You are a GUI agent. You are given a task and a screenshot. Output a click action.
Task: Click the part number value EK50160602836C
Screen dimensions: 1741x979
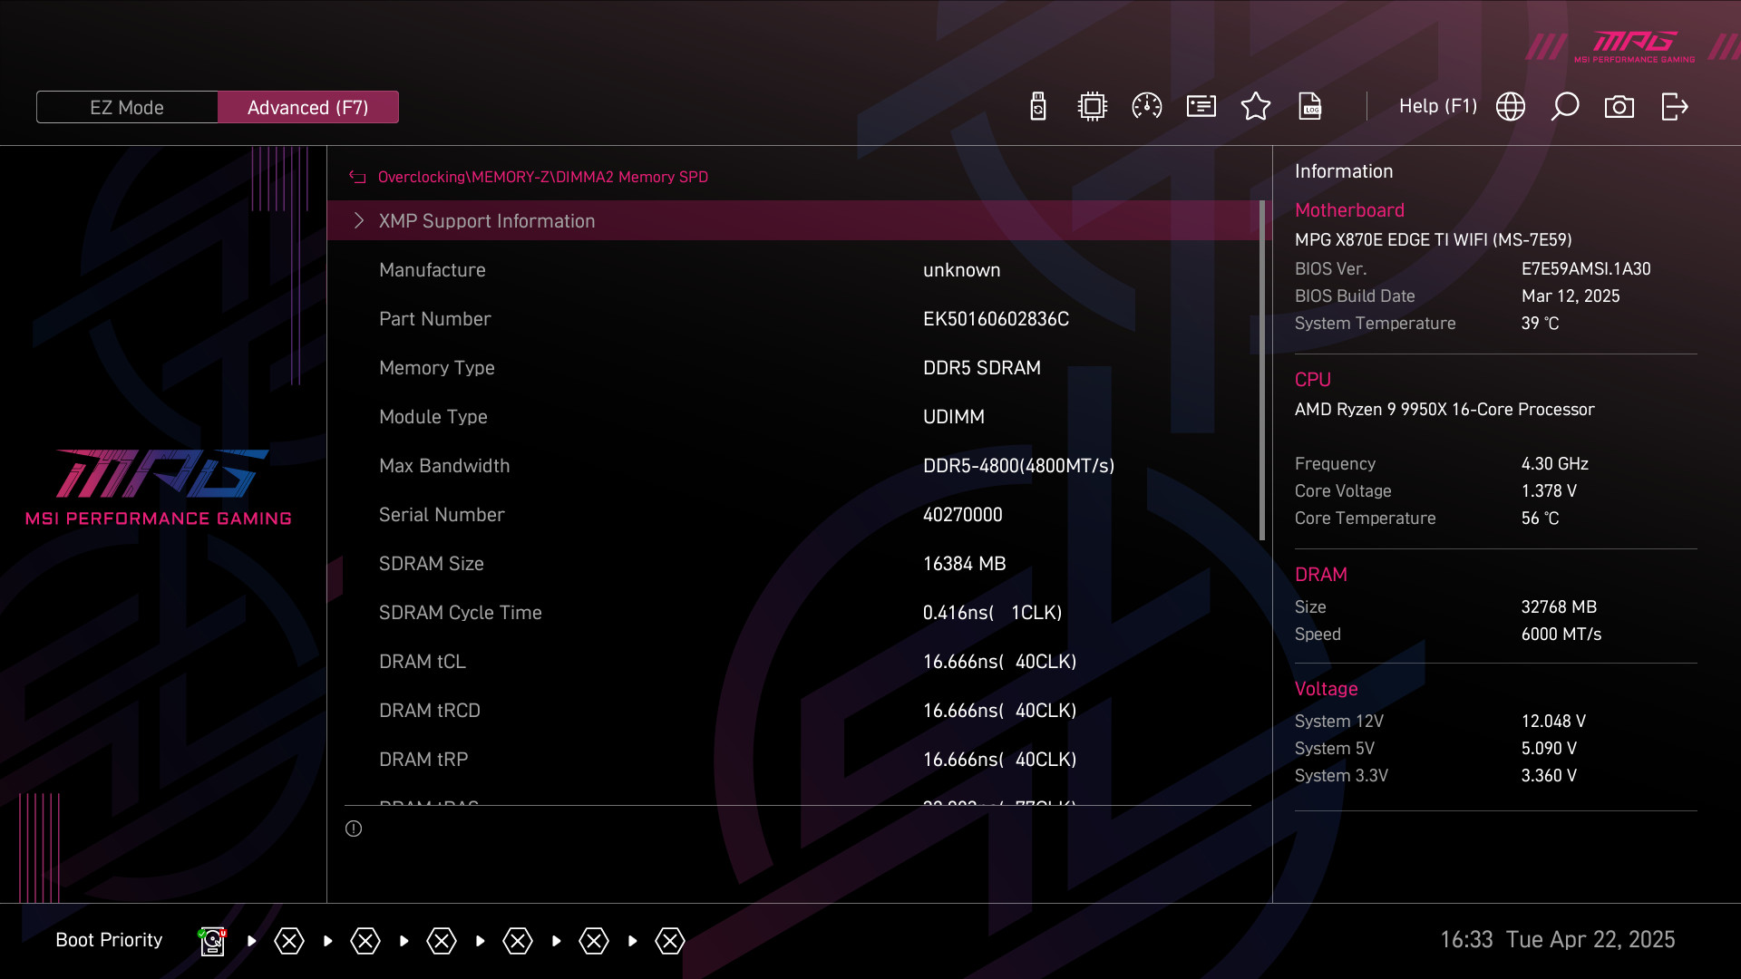tap(996, 319)
